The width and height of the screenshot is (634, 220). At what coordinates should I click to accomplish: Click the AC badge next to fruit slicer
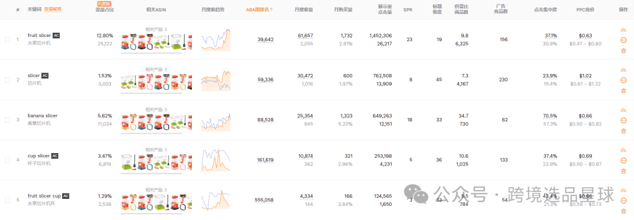click(56, 35)
